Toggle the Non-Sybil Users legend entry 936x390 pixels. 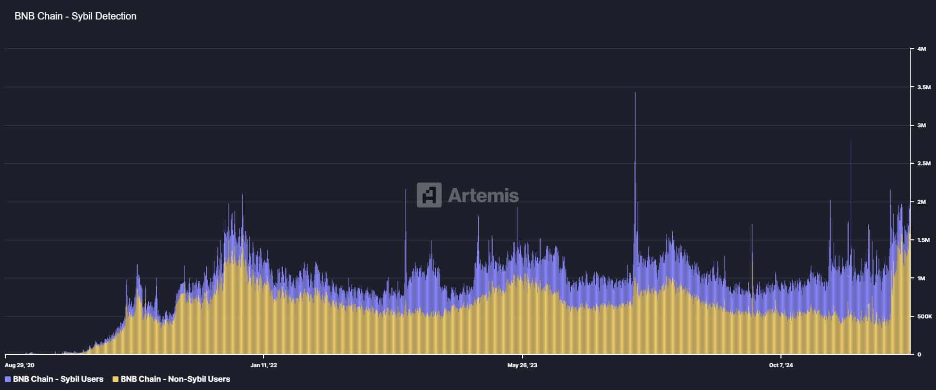pyautogui.click(x=172, y=379)
